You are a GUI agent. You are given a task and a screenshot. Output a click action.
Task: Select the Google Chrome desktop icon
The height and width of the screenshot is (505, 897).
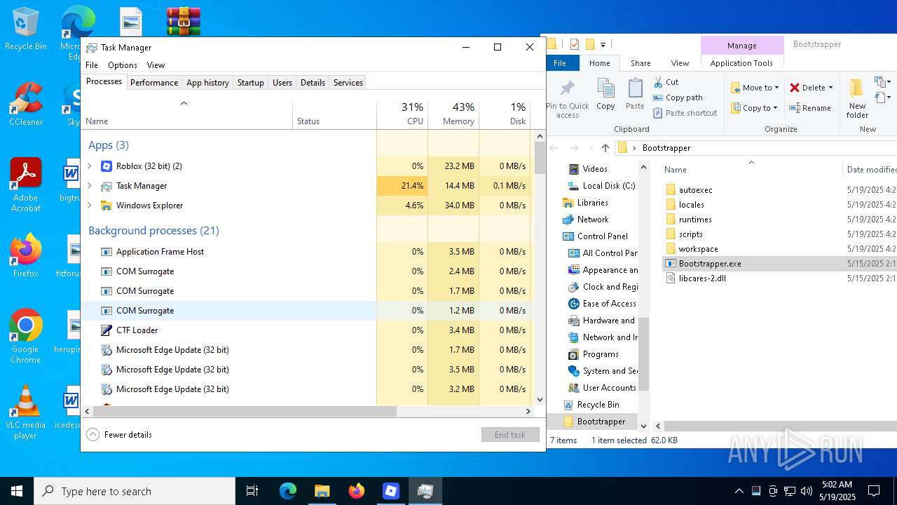pos(25,337)
